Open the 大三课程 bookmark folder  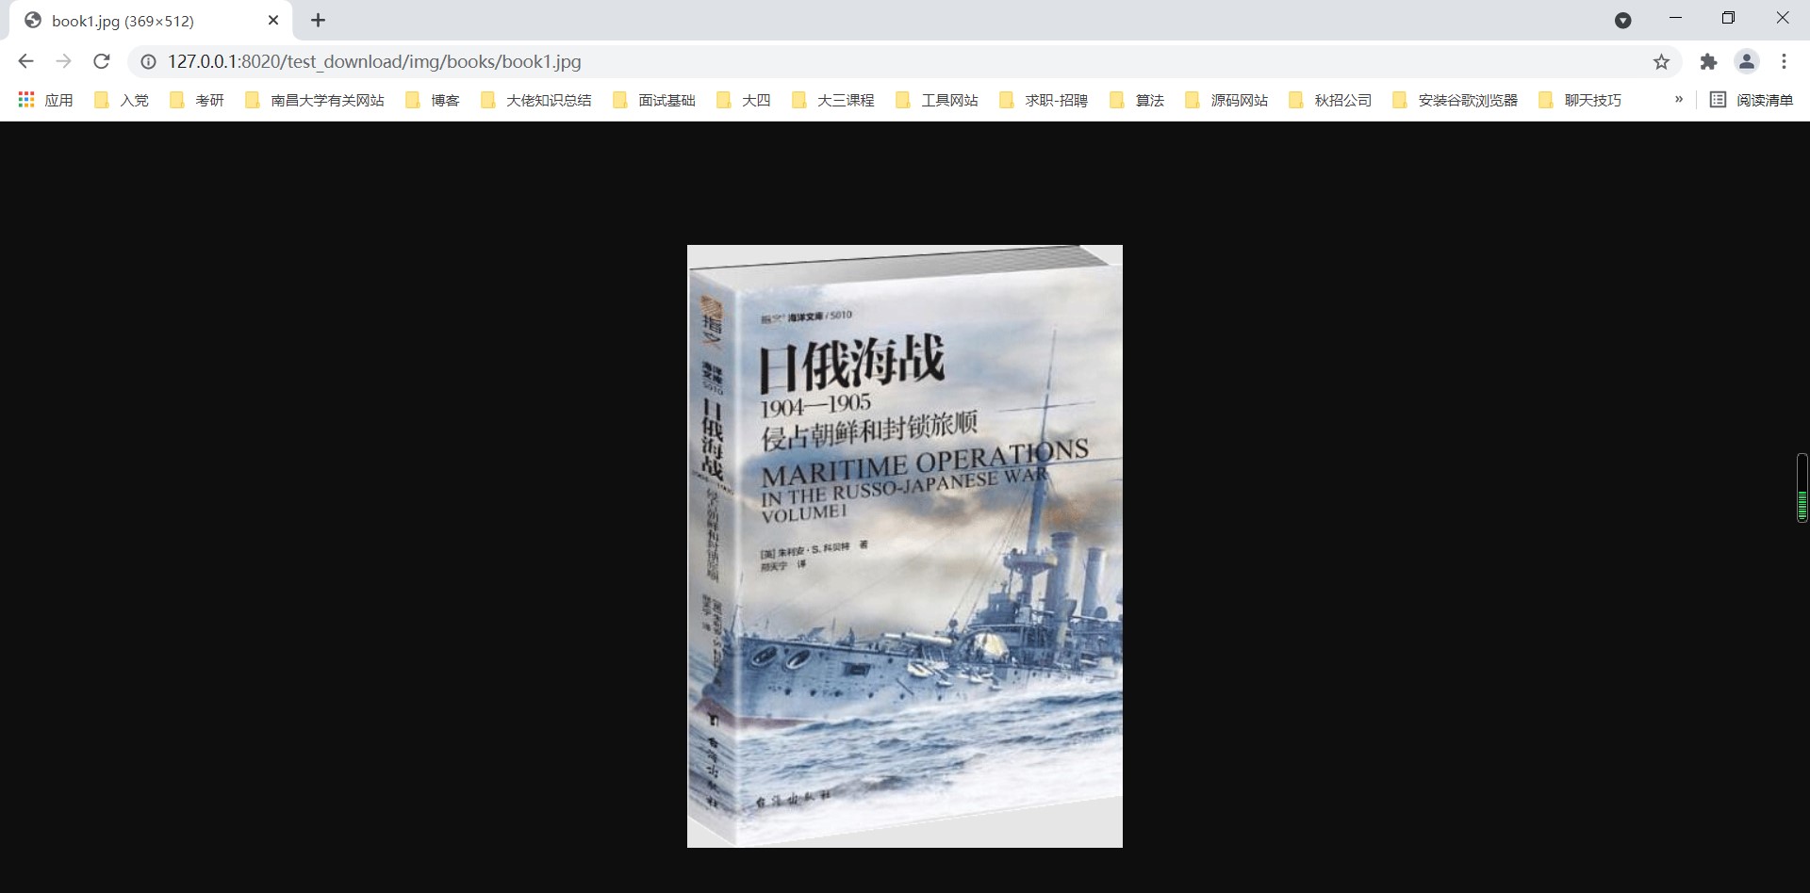833,100
